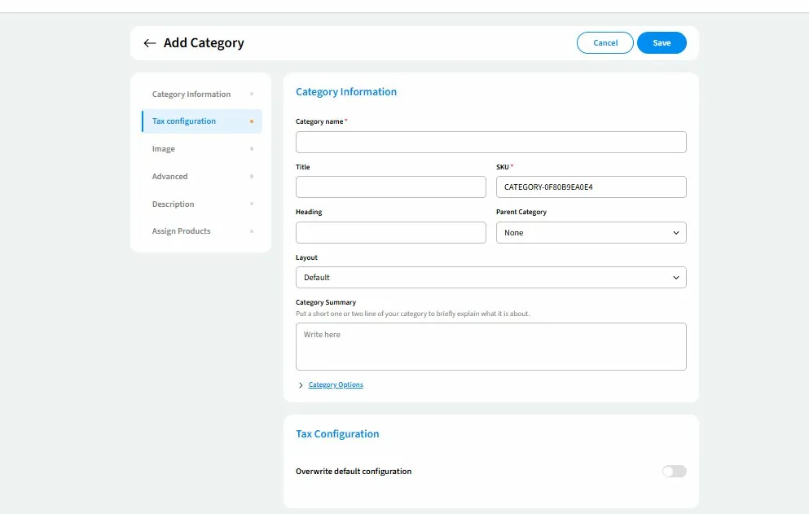This screenshot has height=514, width=809.
Task: Go to Category Information sidebar tab
Action: pos(191,94)
